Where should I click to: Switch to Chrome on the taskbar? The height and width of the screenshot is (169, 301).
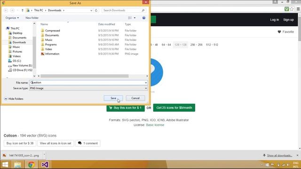(32, 165)
